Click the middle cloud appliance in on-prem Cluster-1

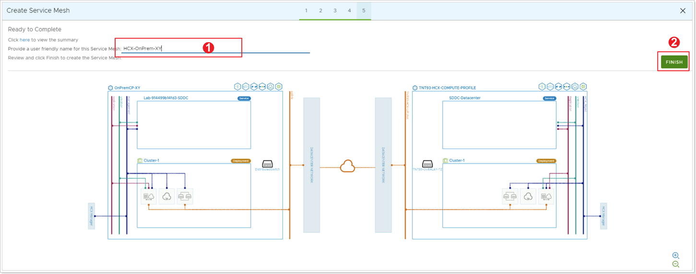tap(167, 196)
